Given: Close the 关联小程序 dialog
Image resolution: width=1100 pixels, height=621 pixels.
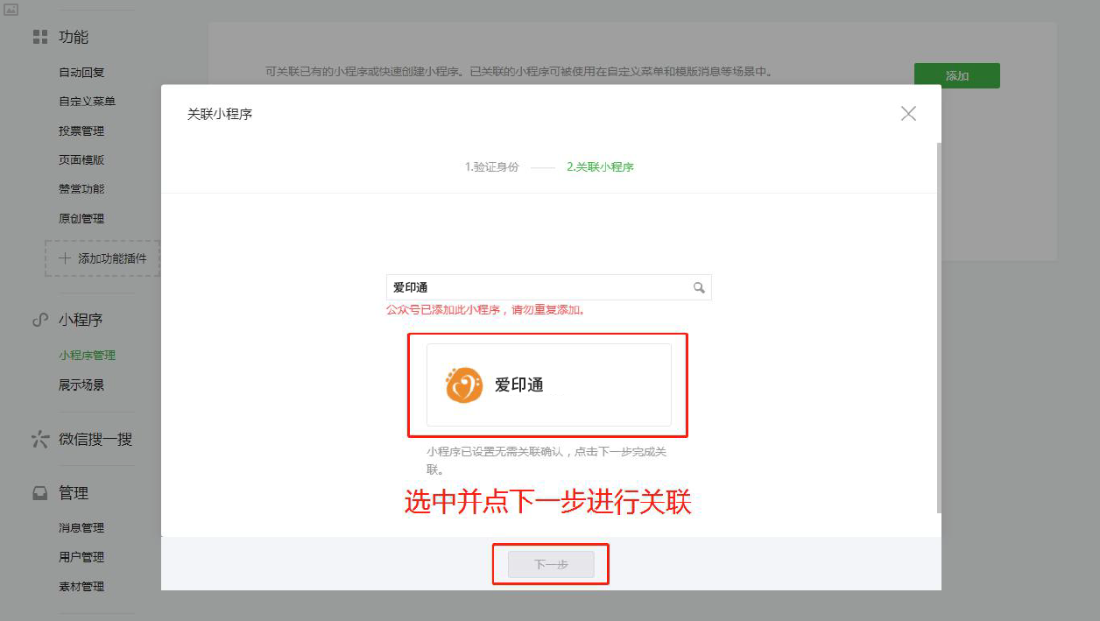Looking at the screenshot, I should (x=908, y=114).
